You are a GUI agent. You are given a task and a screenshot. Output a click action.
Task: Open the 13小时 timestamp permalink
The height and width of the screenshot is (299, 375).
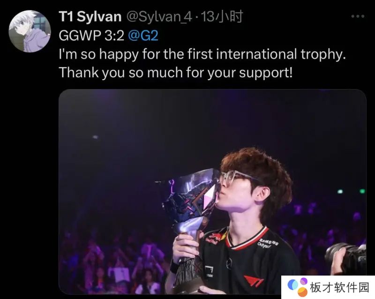[x=222, y=16]
